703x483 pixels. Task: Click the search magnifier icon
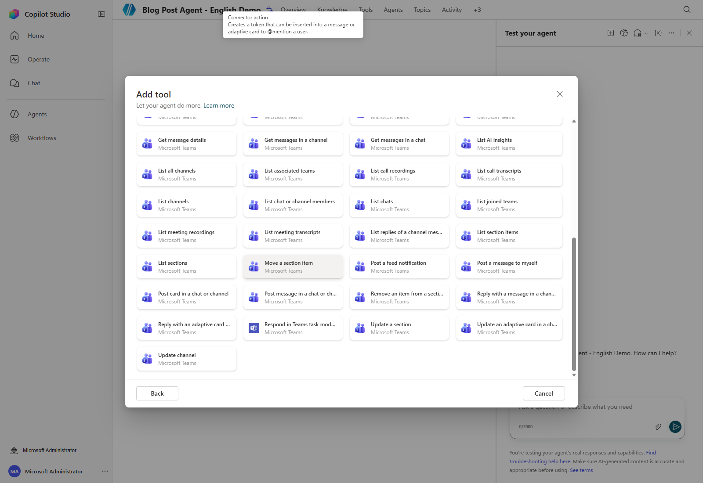coord(687,10)
